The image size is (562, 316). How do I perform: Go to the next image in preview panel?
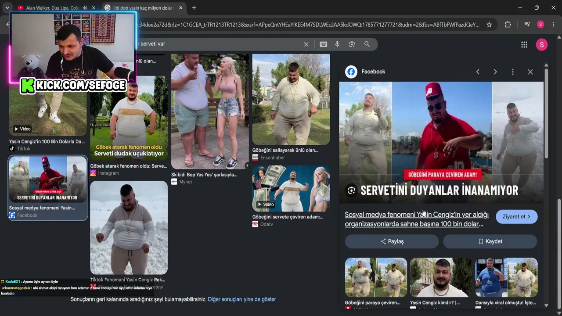coord(495,72)
